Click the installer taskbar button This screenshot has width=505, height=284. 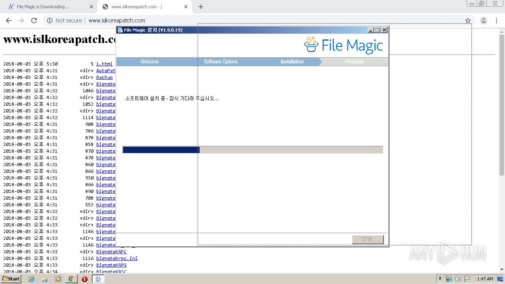tap(98, 279)
